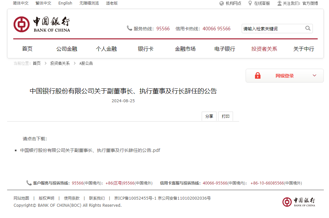The width and height of the screenshot is (329, 218).
Task: Switch site language to English
Action: pyautogui.click(x=65, y=4)
